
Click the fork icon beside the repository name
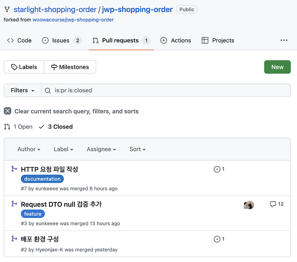tap(7, 9)
